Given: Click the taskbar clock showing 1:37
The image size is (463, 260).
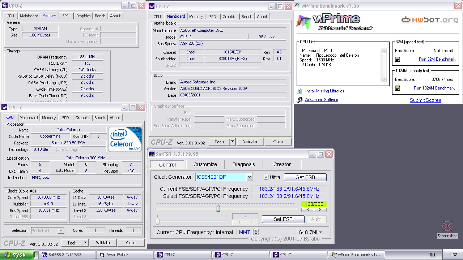Looking at the screenshot, I should click(453, 255).
